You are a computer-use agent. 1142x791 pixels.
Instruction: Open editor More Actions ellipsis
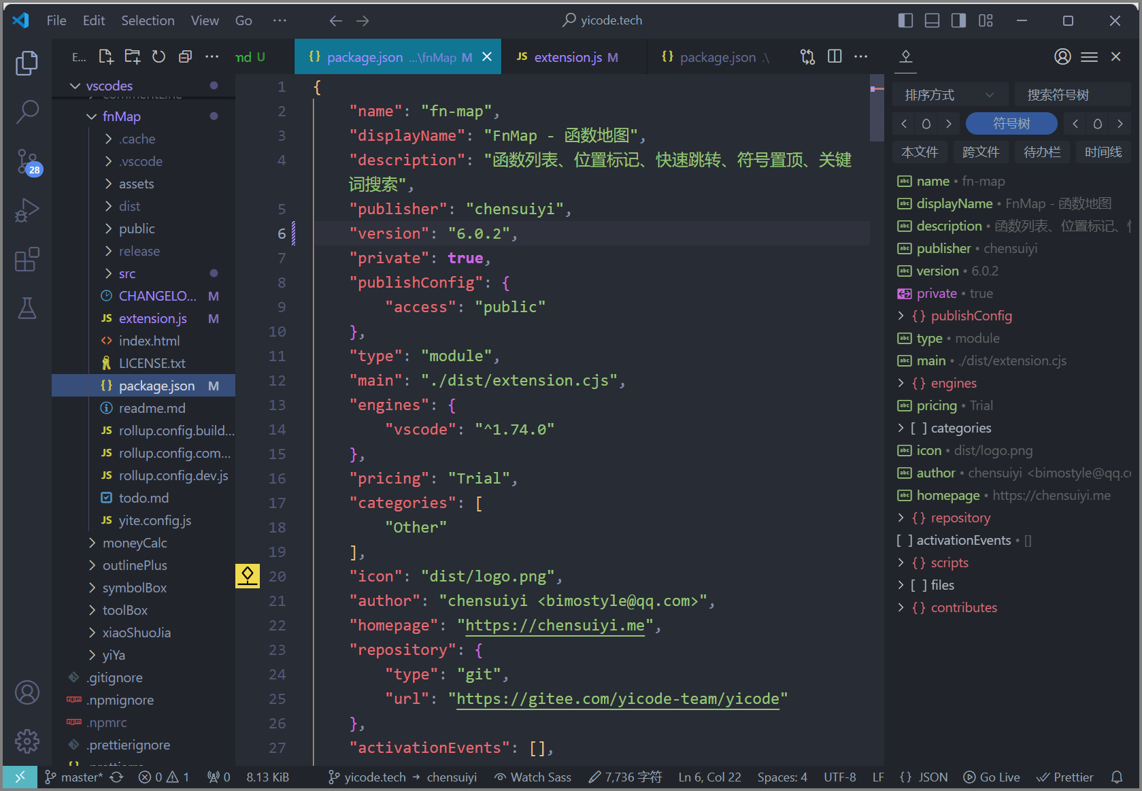(861, 57)
